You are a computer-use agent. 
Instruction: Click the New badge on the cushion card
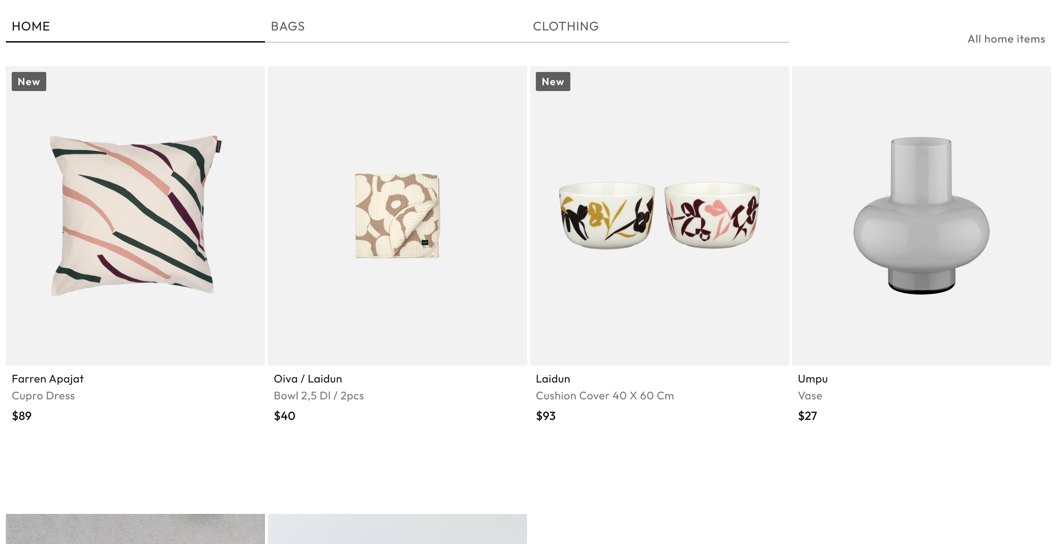(x=29, y=81)
